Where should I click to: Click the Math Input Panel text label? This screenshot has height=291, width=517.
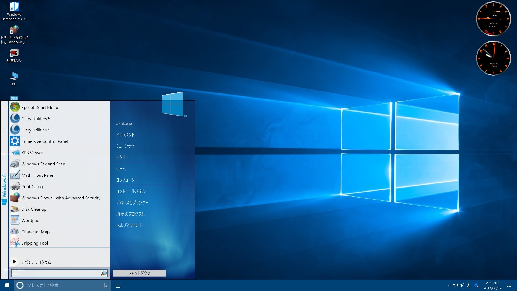pos(38,175)
